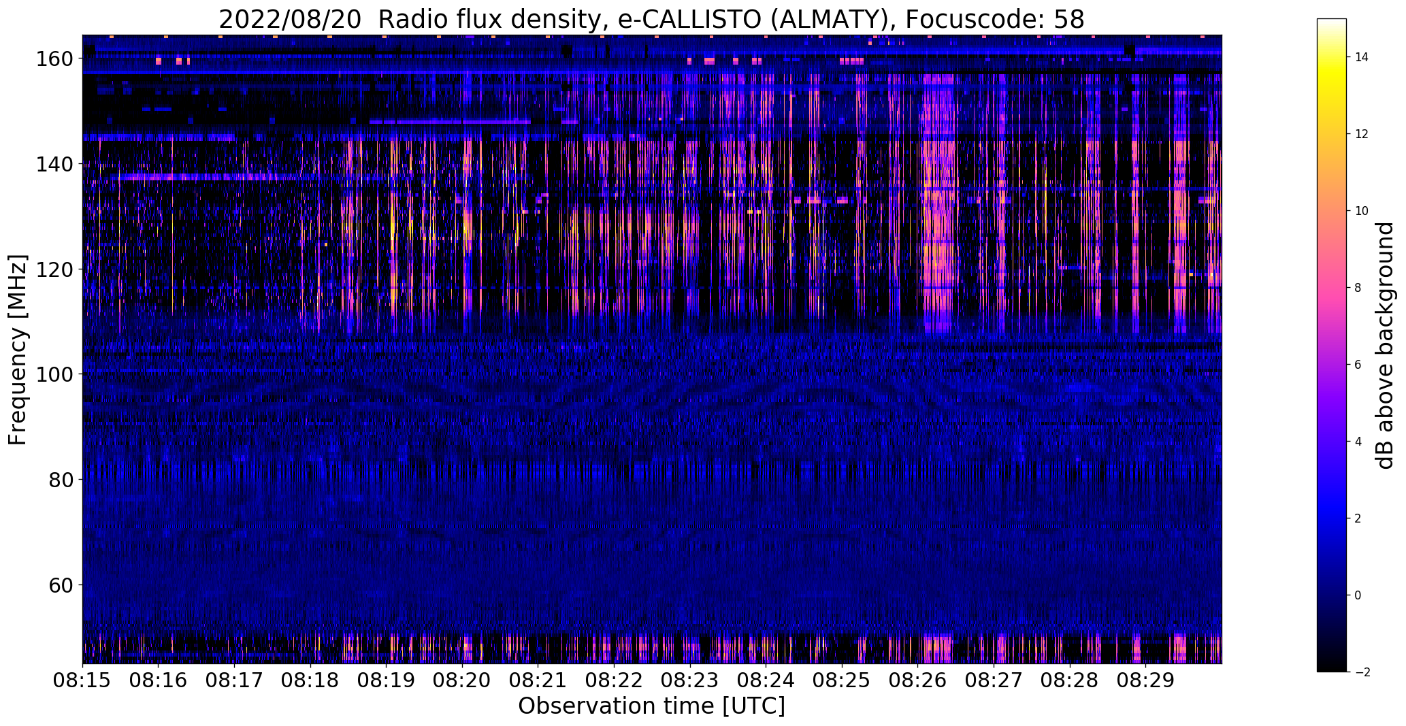Click the 80 frequency tick label

pos(61,480)
